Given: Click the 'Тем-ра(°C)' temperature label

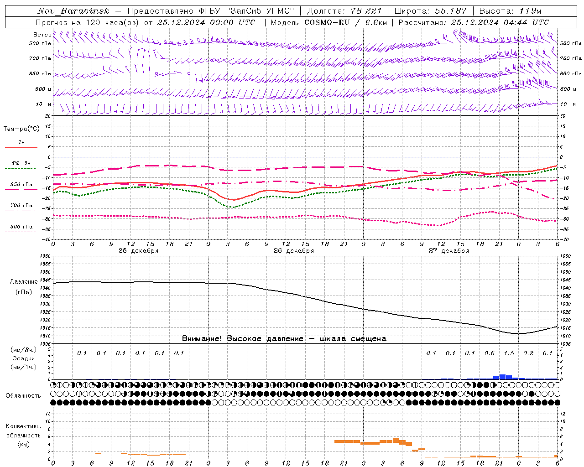Looking at the screenshot, I should coord(21,129).
